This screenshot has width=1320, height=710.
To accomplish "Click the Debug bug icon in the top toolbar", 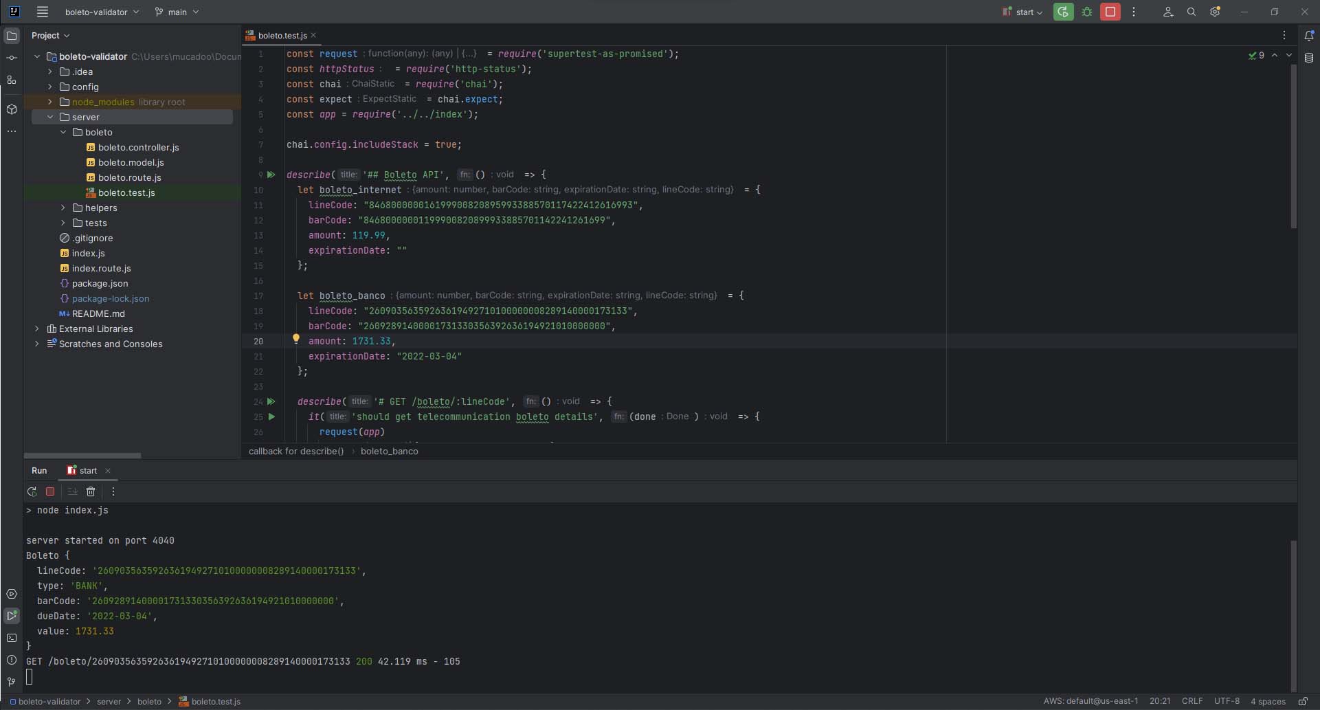I will click(1086, 12).
